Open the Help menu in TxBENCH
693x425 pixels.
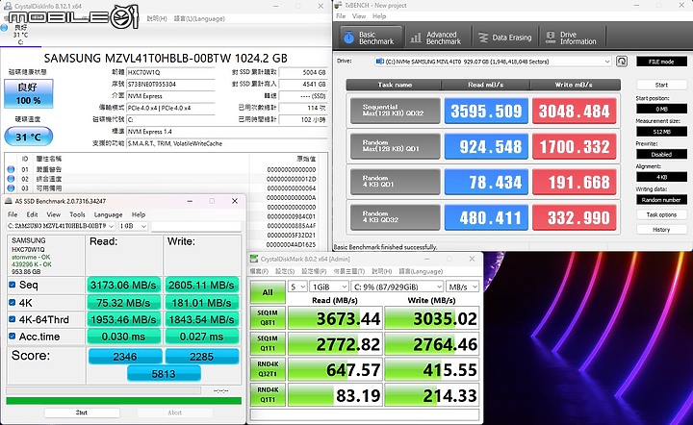[x=379, y=16]
